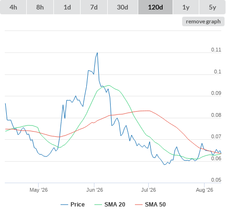Image resolution: width=226 pixels, height=217 pixels.
Task: Hide the SMA 20 series
Action: pos(115,205)
